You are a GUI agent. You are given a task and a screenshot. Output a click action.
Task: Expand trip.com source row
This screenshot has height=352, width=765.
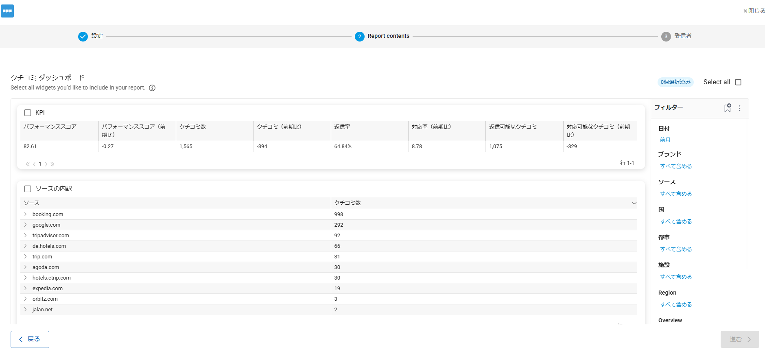(x=25, y=256)
